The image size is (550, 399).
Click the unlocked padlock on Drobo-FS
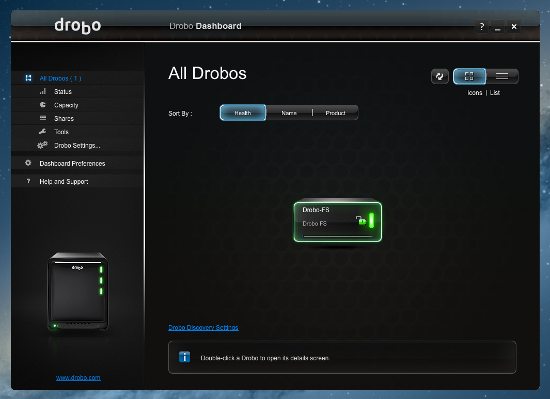[x=360, y=220]
